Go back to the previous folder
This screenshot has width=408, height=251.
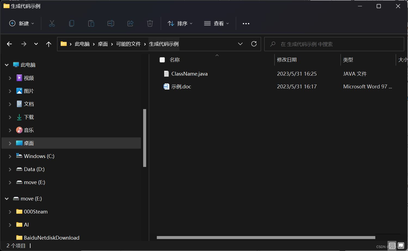tap(9, 44)
